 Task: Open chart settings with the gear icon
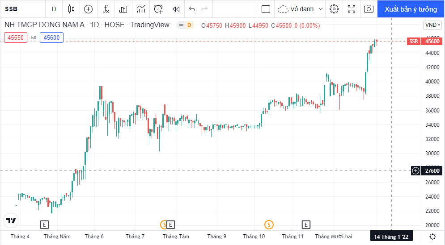(x=334, y=9)
